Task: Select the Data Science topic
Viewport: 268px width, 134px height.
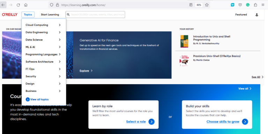Action: 34,40
